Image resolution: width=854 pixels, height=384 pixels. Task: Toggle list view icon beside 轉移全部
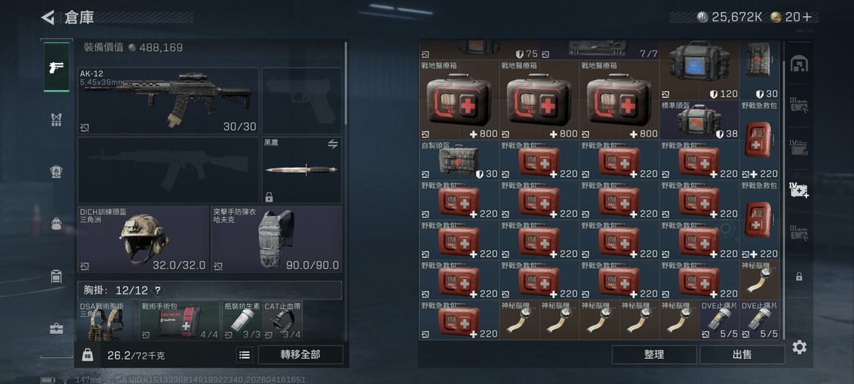point(244,354)
